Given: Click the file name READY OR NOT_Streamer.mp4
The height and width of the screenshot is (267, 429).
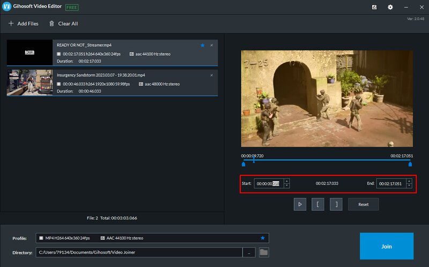Looking at the screenshot, I should pyautogui.click(x=84, y=45).
